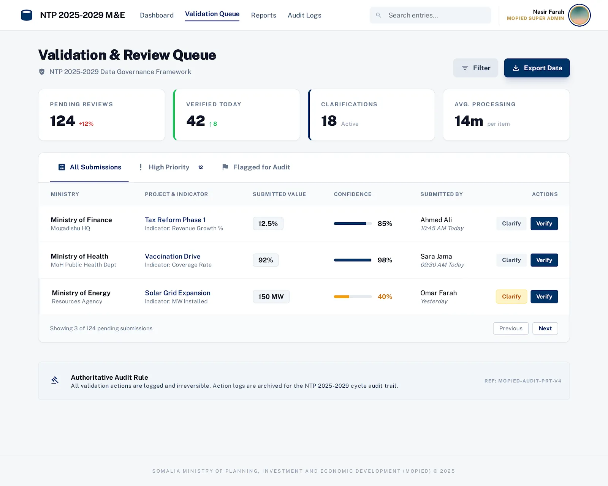Screen dimensions: 608x486
Task: Click the flag icon on Flagged for Audit
Action: click(225, 167)
